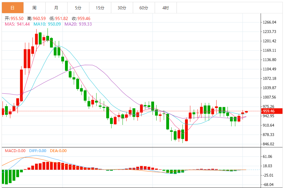Select the 日 daily chart tab
285x188 pixels.
point(12,8)
